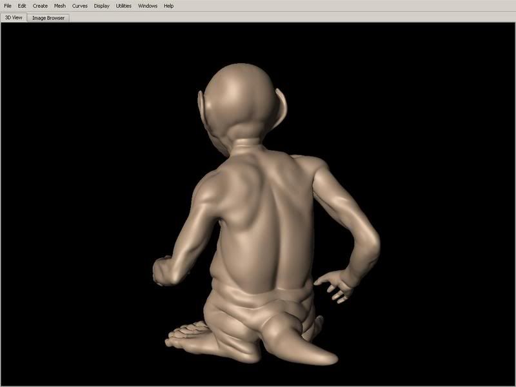Viewport: 516px width, 387px height.
Task: Open the Curves menu
Action: (80, 6)
